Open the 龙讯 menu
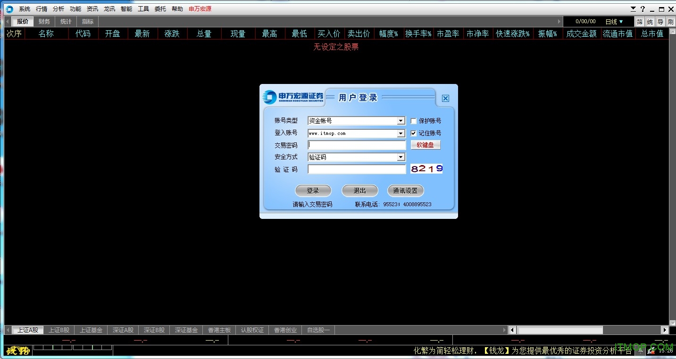 pos(109,9)
